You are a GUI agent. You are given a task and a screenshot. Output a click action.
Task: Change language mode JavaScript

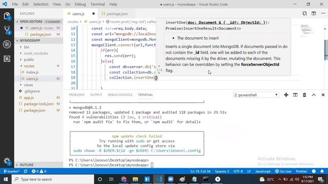(x=263, y=171)
